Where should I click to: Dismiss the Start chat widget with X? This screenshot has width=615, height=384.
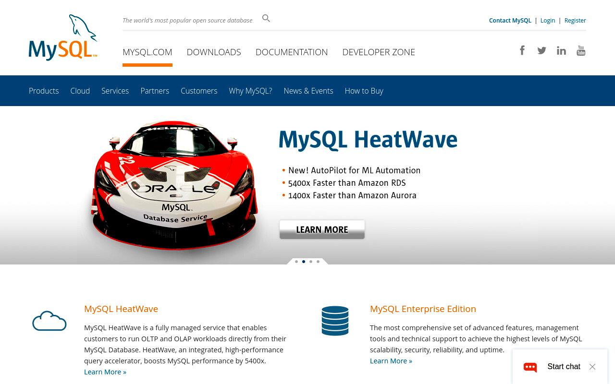click(x=592, y=367)
